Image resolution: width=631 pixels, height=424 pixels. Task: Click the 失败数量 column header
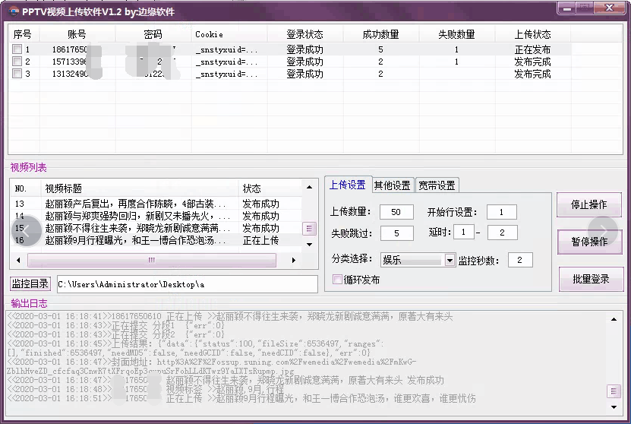(x=456, y=35)
